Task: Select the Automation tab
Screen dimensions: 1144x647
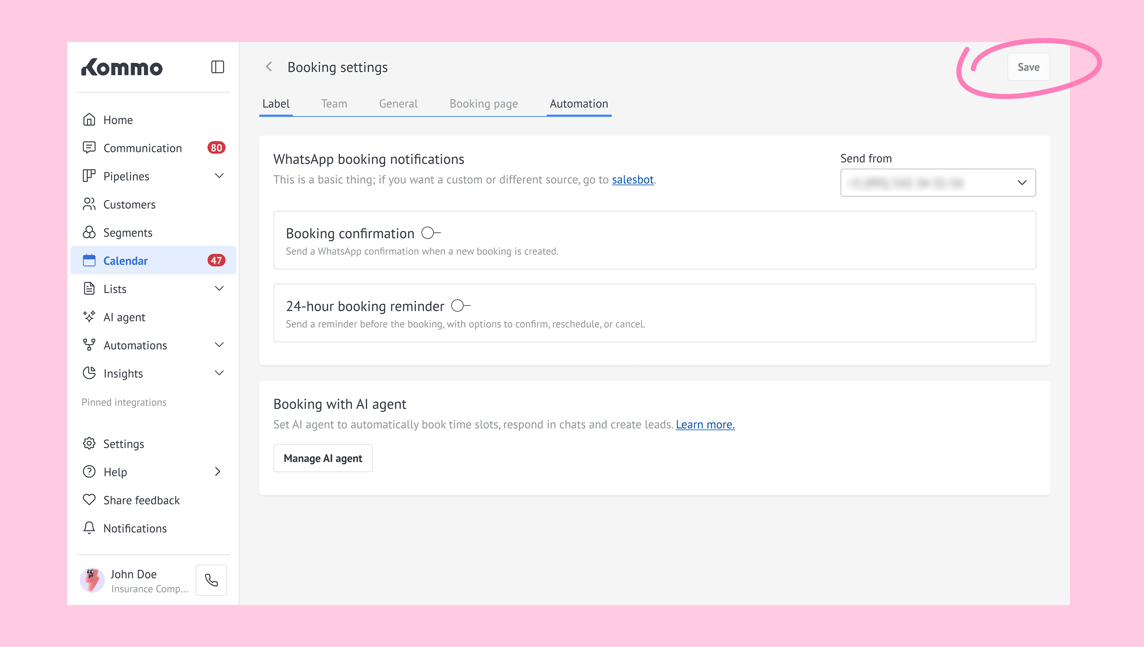Action: tap(579, 104)
